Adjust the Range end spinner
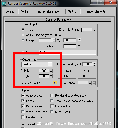Screen dimensions: 119x128 click(79, 40)
